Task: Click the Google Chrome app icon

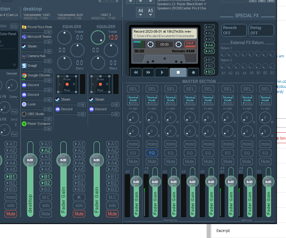Action: pos(24,75)
